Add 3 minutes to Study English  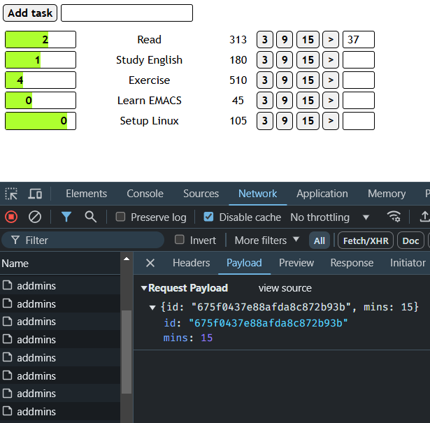(264, 59)
